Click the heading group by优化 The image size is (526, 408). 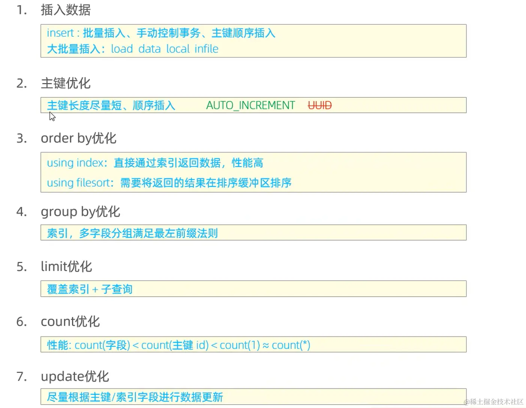pyautogui.click(x=81, y=212)
